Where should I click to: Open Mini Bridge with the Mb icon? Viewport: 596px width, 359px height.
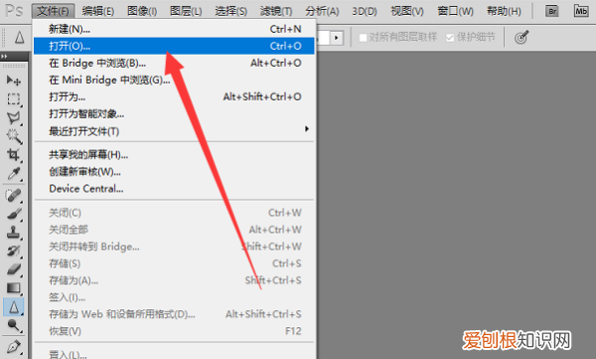point(580,11)
